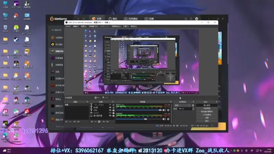The height and width of the screenshot is (154, 274).
Task: Click Settings button in OBS Controls
Action: pyautogui.click(x=207, y=118)
